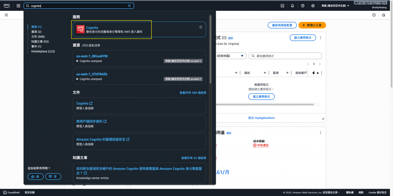Toggle the side navigation hamburger icon
Screen dimensions: 393x196
(6, 15)
